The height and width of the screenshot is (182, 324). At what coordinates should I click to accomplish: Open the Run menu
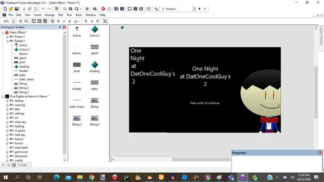[69, 15]
